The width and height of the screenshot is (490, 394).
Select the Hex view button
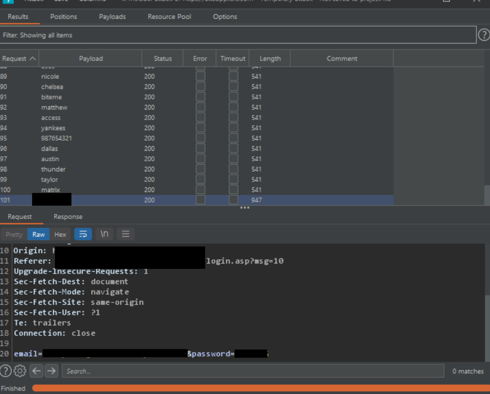(60, 234)
